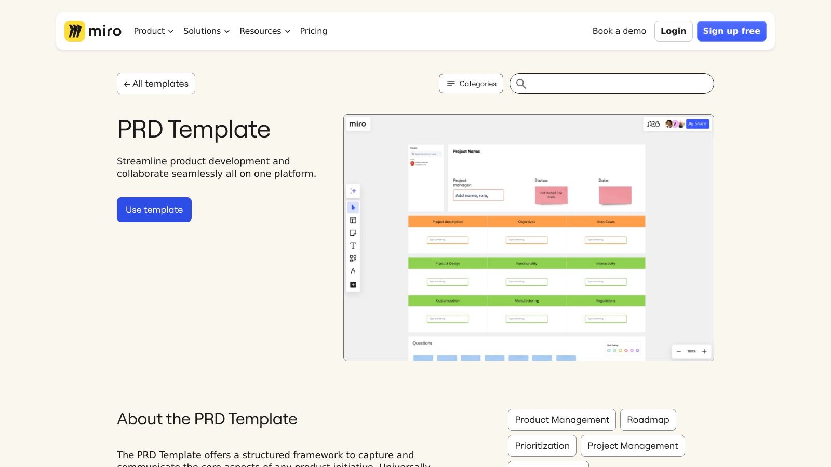Select the pen tool icon
The width and height of the screenshot is (831, 467).
[353, 271]
